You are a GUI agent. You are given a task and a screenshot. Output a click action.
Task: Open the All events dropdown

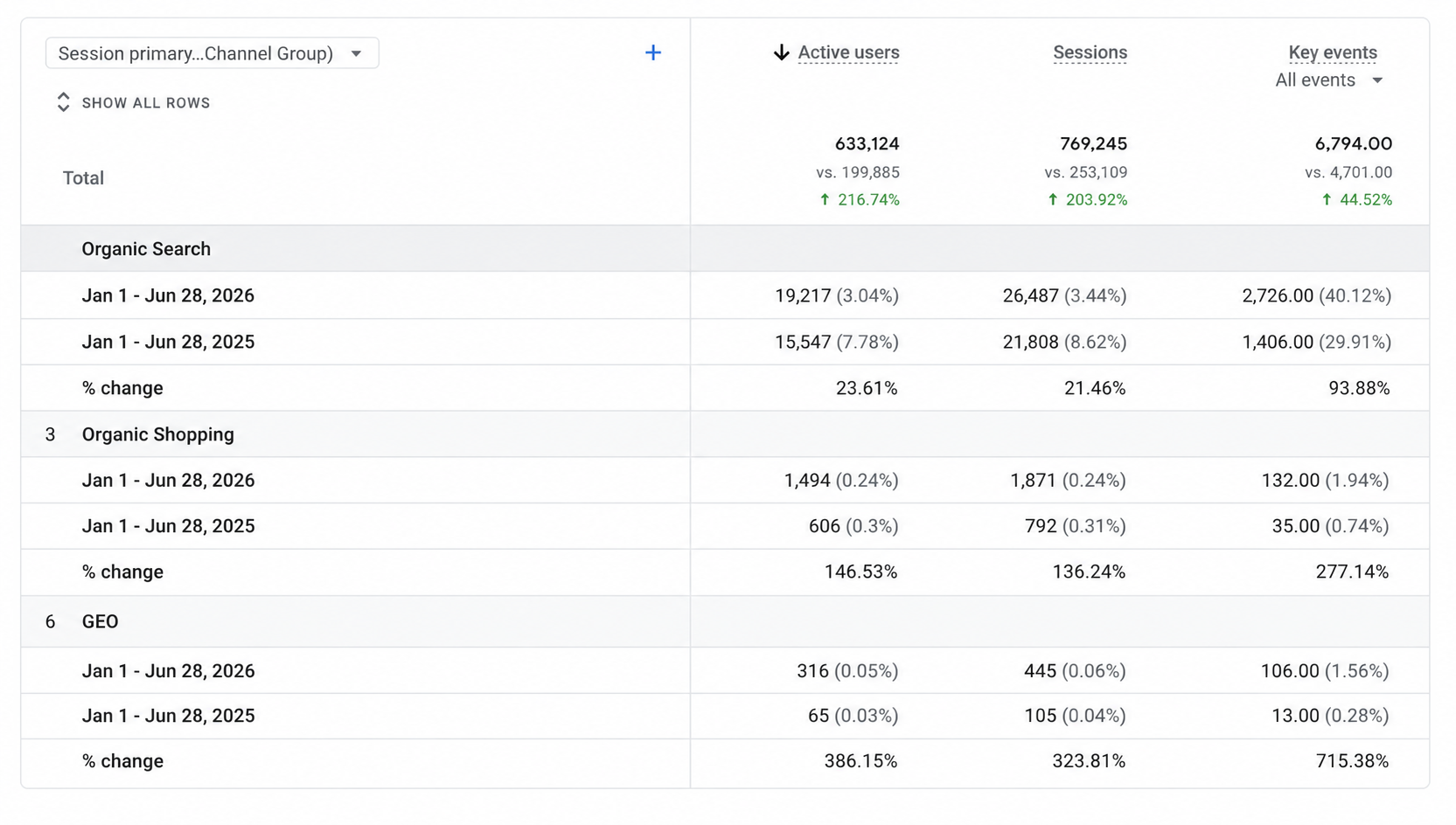click(x=1329, y=80)
